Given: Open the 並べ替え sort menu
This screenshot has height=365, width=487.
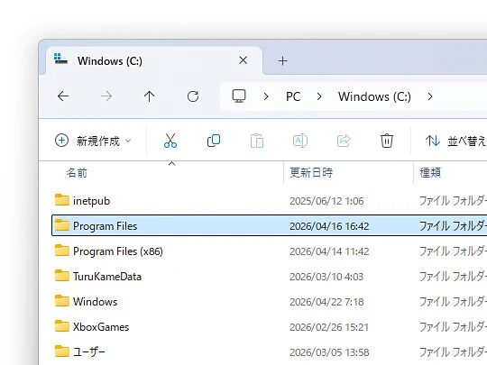Looking at the screenshot, I should pyautogui.click(x=455, y=141).
